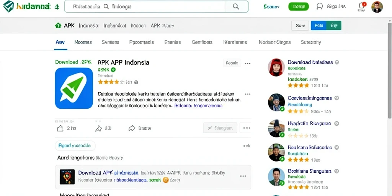392x196 pixels.
Task: Click the APK APP Indonsia title
Action: coord(124,62)
